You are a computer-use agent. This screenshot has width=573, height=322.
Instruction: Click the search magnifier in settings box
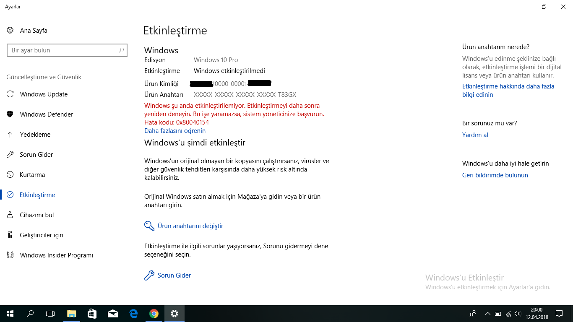[121, 50]
